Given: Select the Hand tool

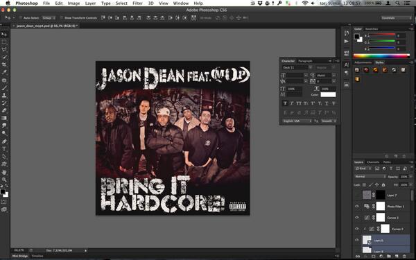Looking at the screenshot, I should pos(4,172).
